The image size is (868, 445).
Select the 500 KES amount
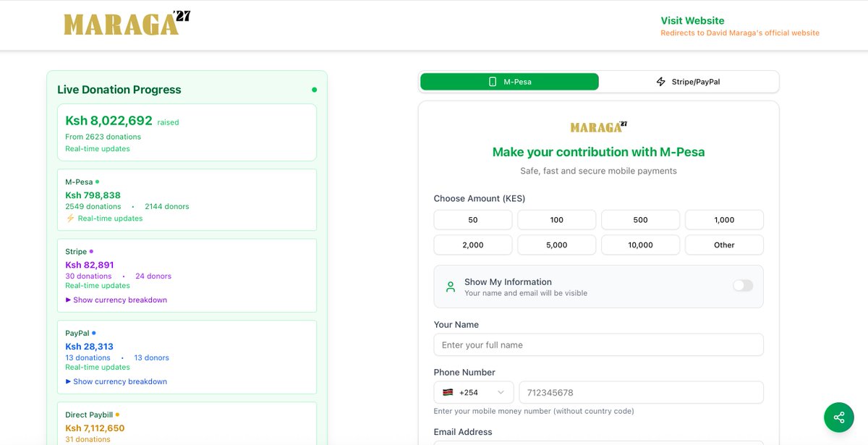(x=641, y=220)
